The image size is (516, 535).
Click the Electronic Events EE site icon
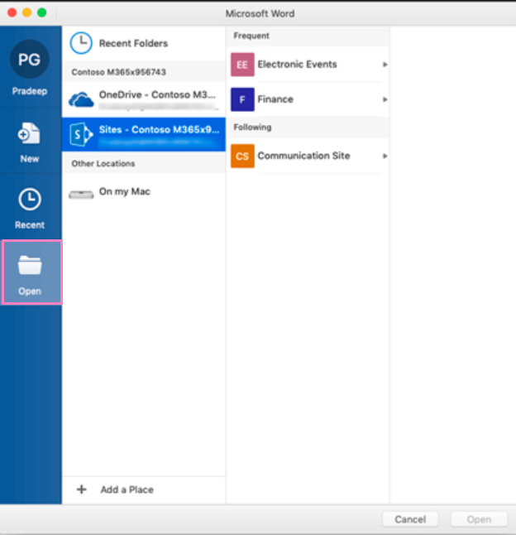pyautogui.click(x=242, y=65)
